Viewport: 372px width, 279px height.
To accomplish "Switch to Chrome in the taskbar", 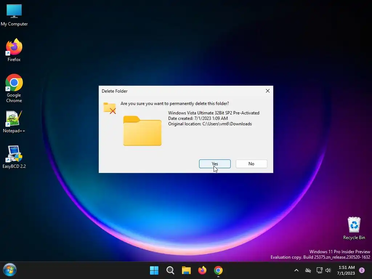I will 218,270.
